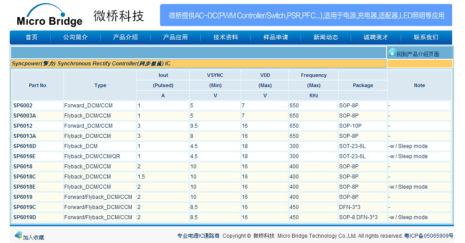The image size is (465, 243).
Task: Select part number SP6013A
Action: (x=25, y=136)
